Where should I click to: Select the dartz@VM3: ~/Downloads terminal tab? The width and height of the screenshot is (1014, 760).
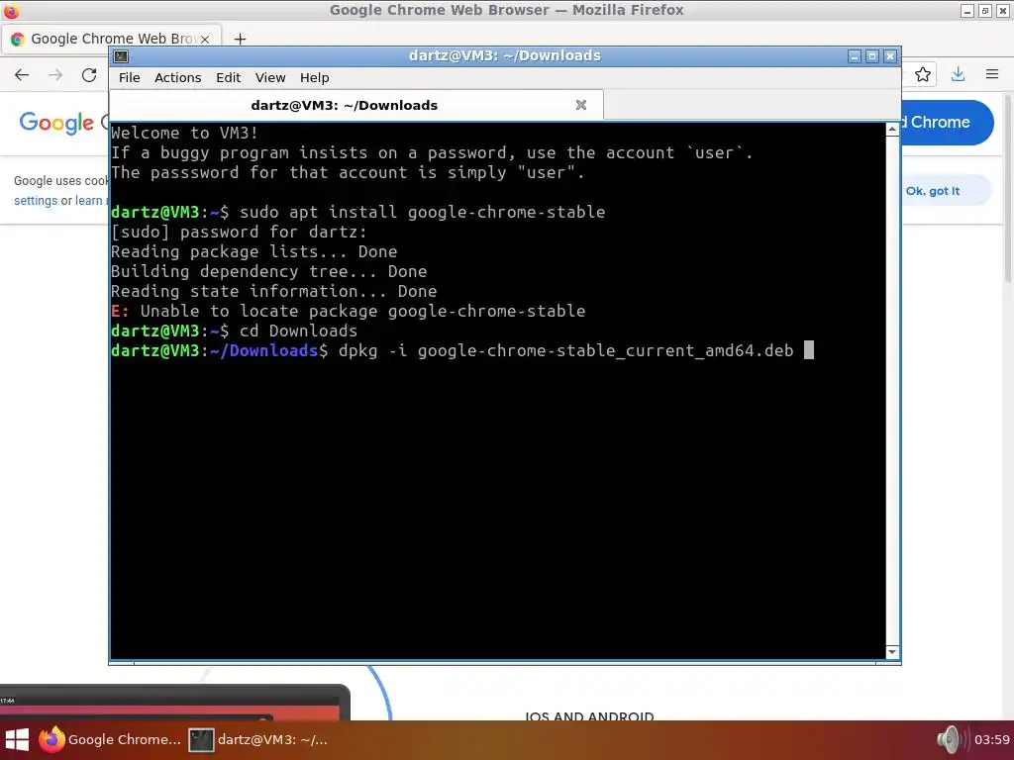356,105
